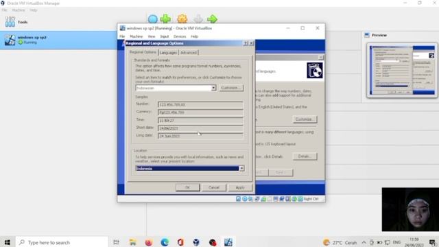Switch to the Regional Options tab

[143, 52]
